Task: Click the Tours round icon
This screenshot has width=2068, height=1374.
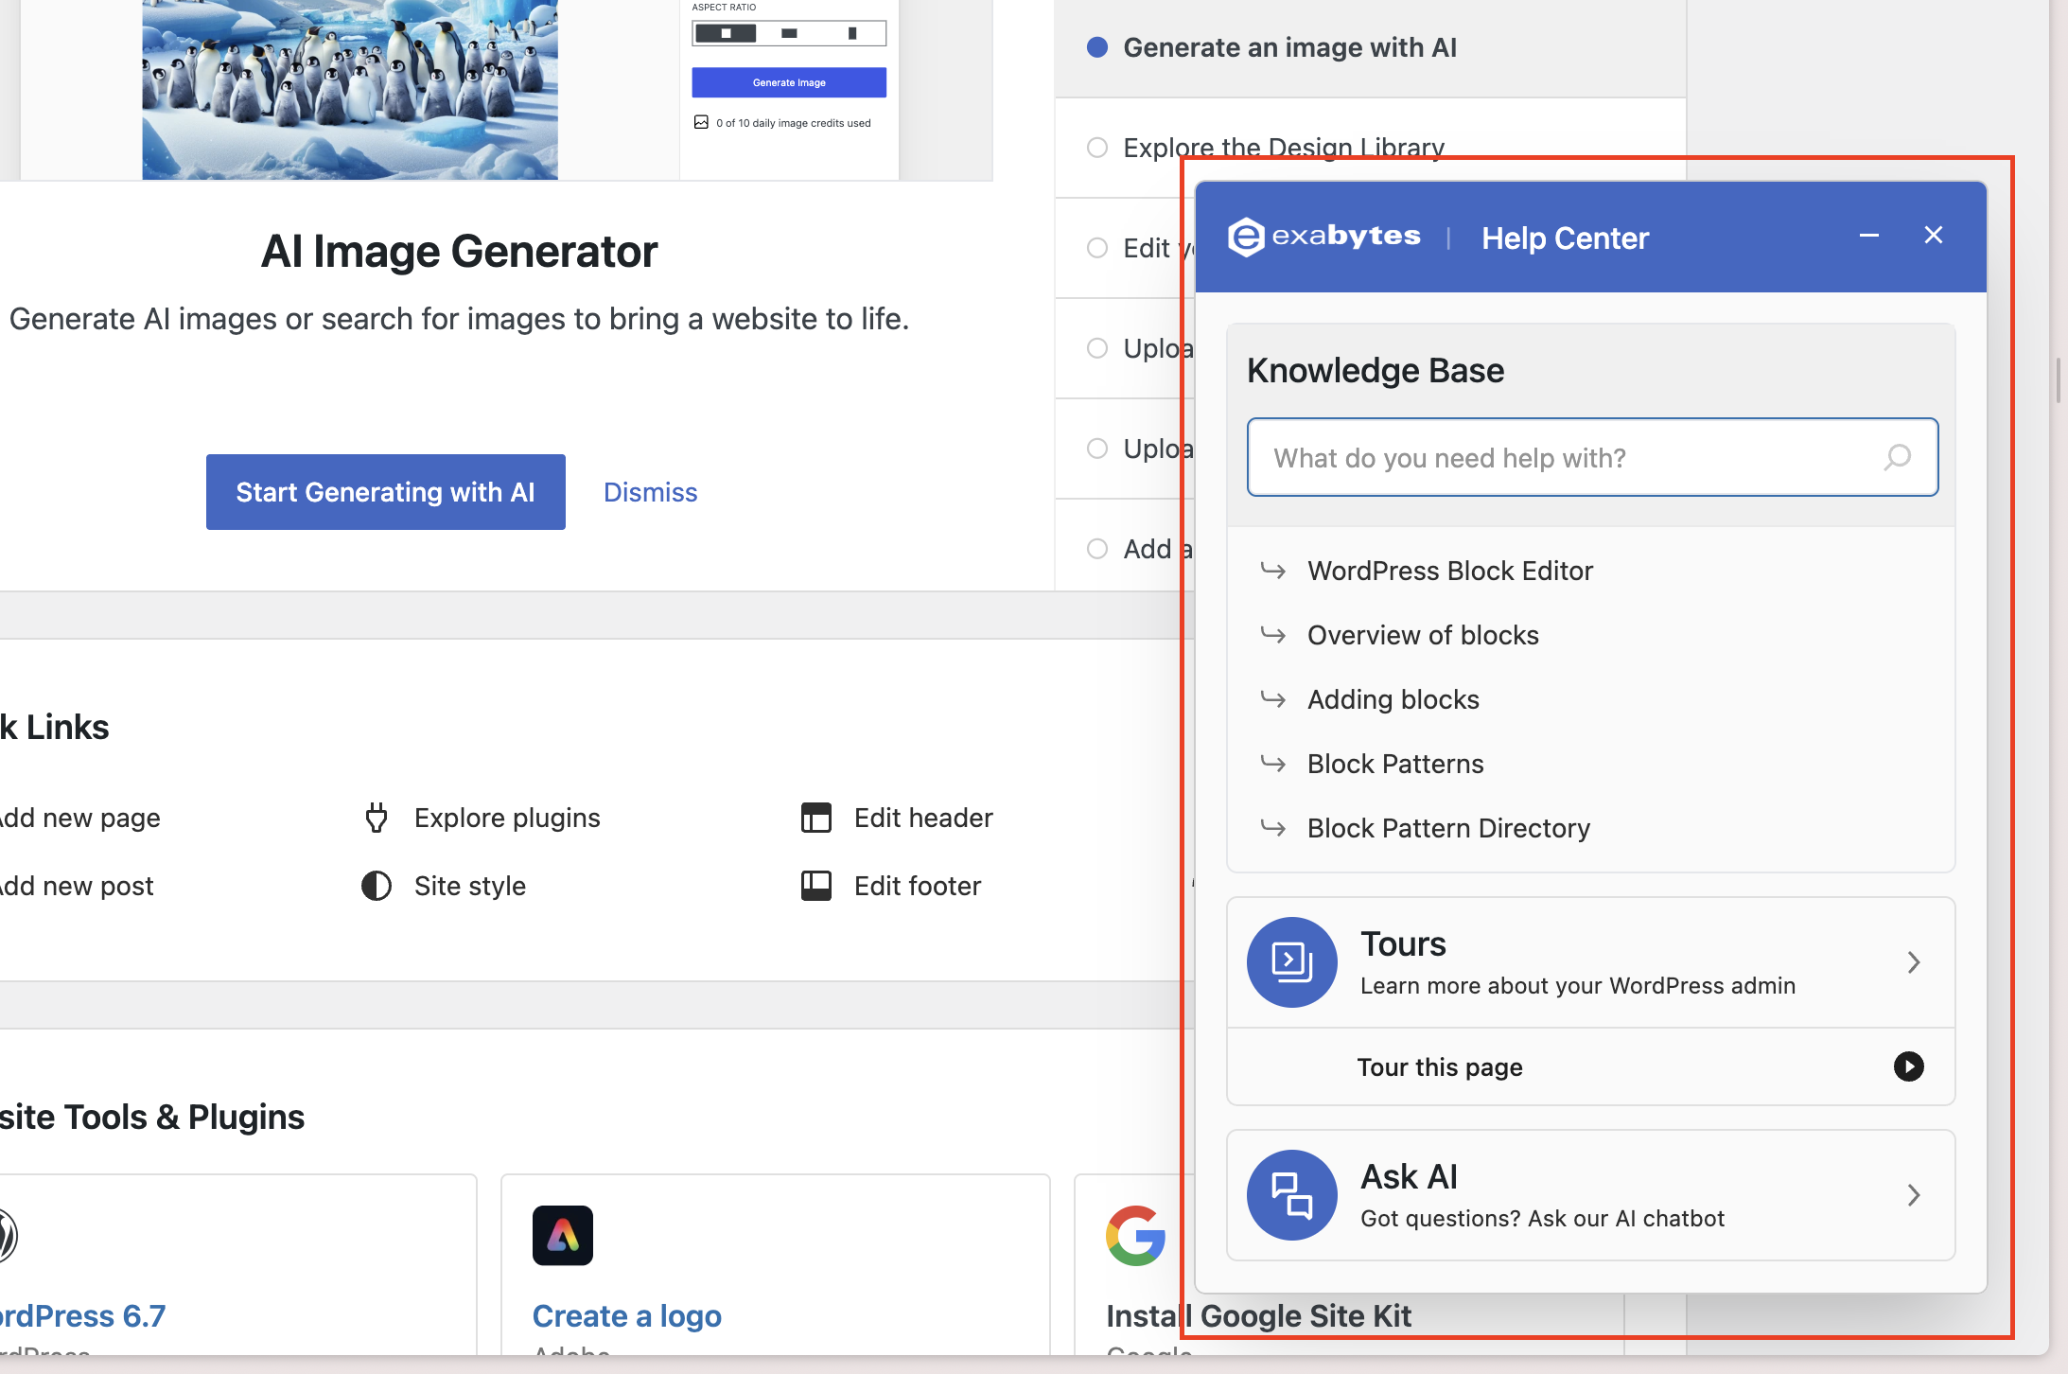Action: [1291, 962]
